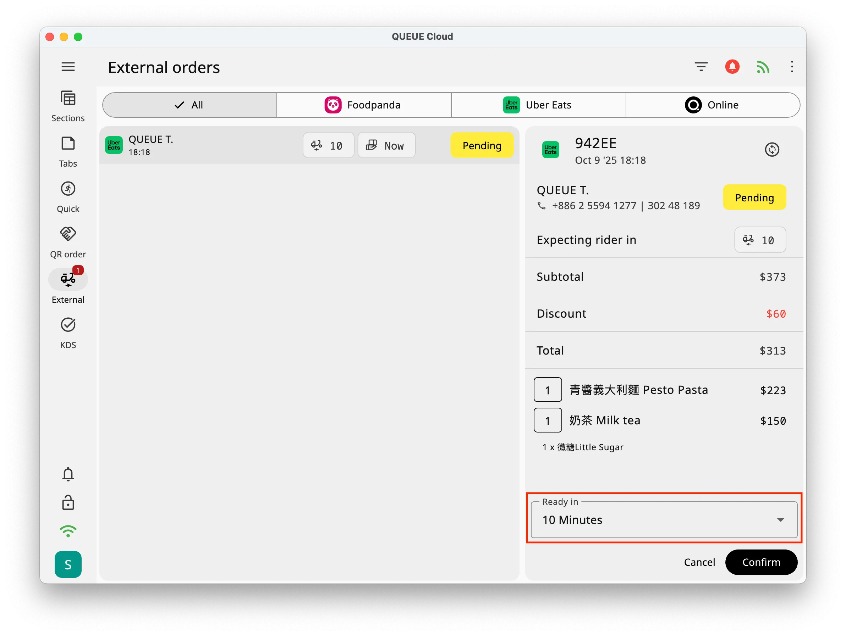The image size is (846, 636).
Task: Filter orders by Foodpanda
Action: click(364, 105)
